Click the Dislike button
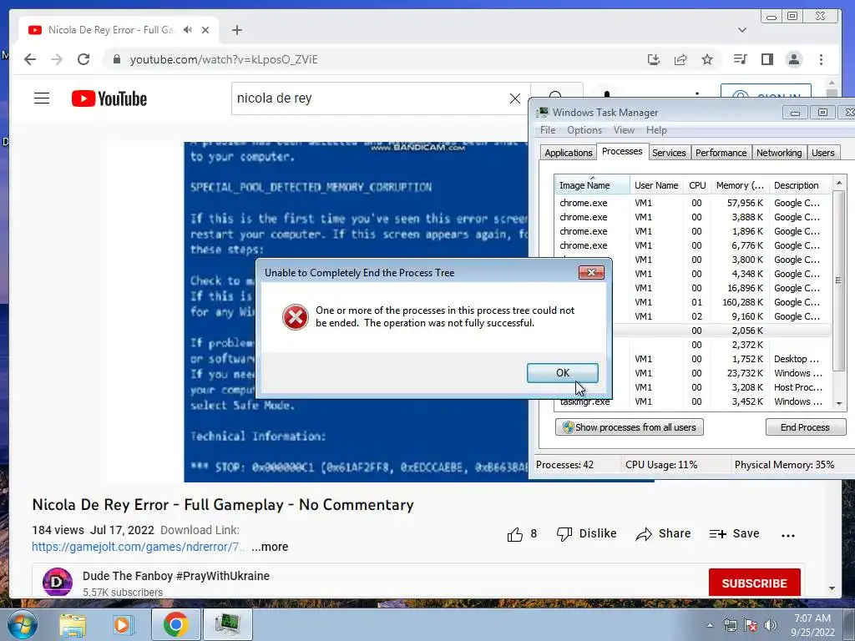855x641 pixels. click(x=587, y=533)
